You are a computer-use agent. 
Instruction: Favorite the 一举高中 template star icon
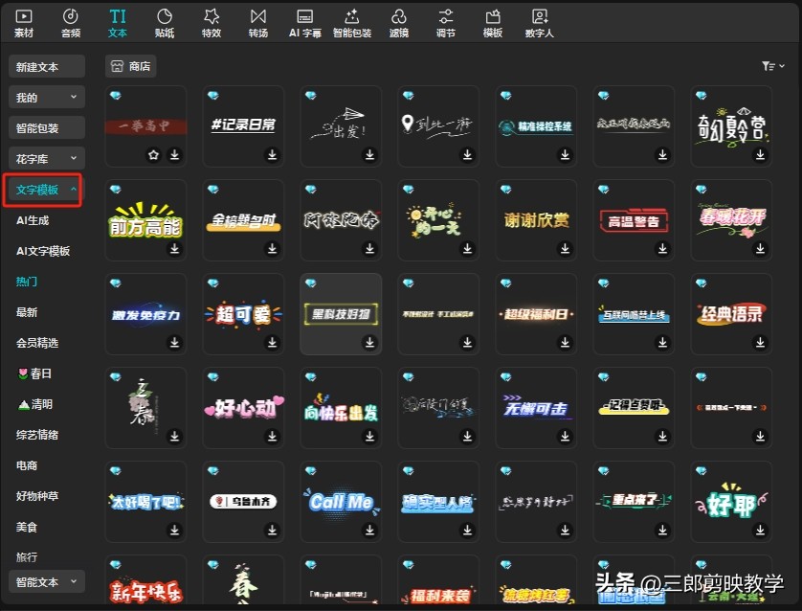pos(153,154)
